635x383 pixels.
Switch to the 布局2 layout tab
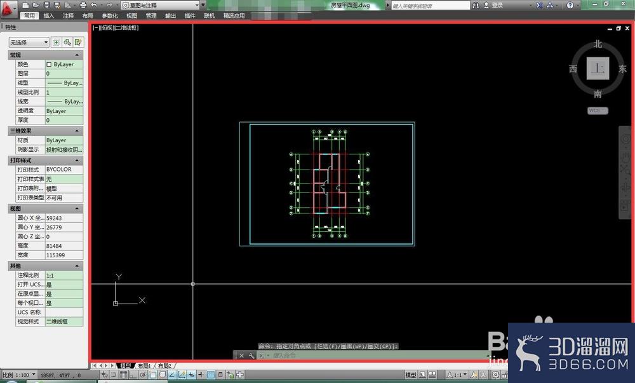(x=164, y=366)
